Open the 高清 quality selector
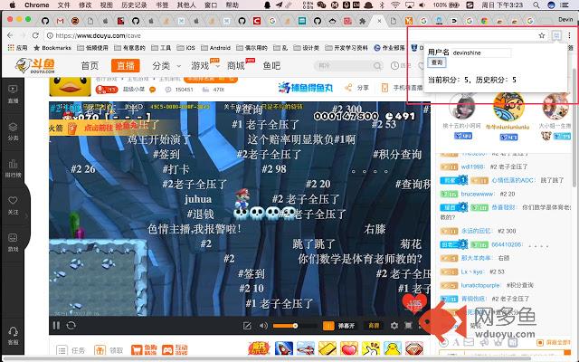579x362 pixels. (x=374, y=326)
